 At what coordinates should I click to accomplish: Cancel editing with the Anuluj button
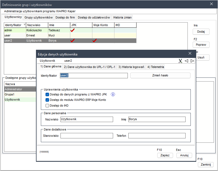[x=184, y=155]
